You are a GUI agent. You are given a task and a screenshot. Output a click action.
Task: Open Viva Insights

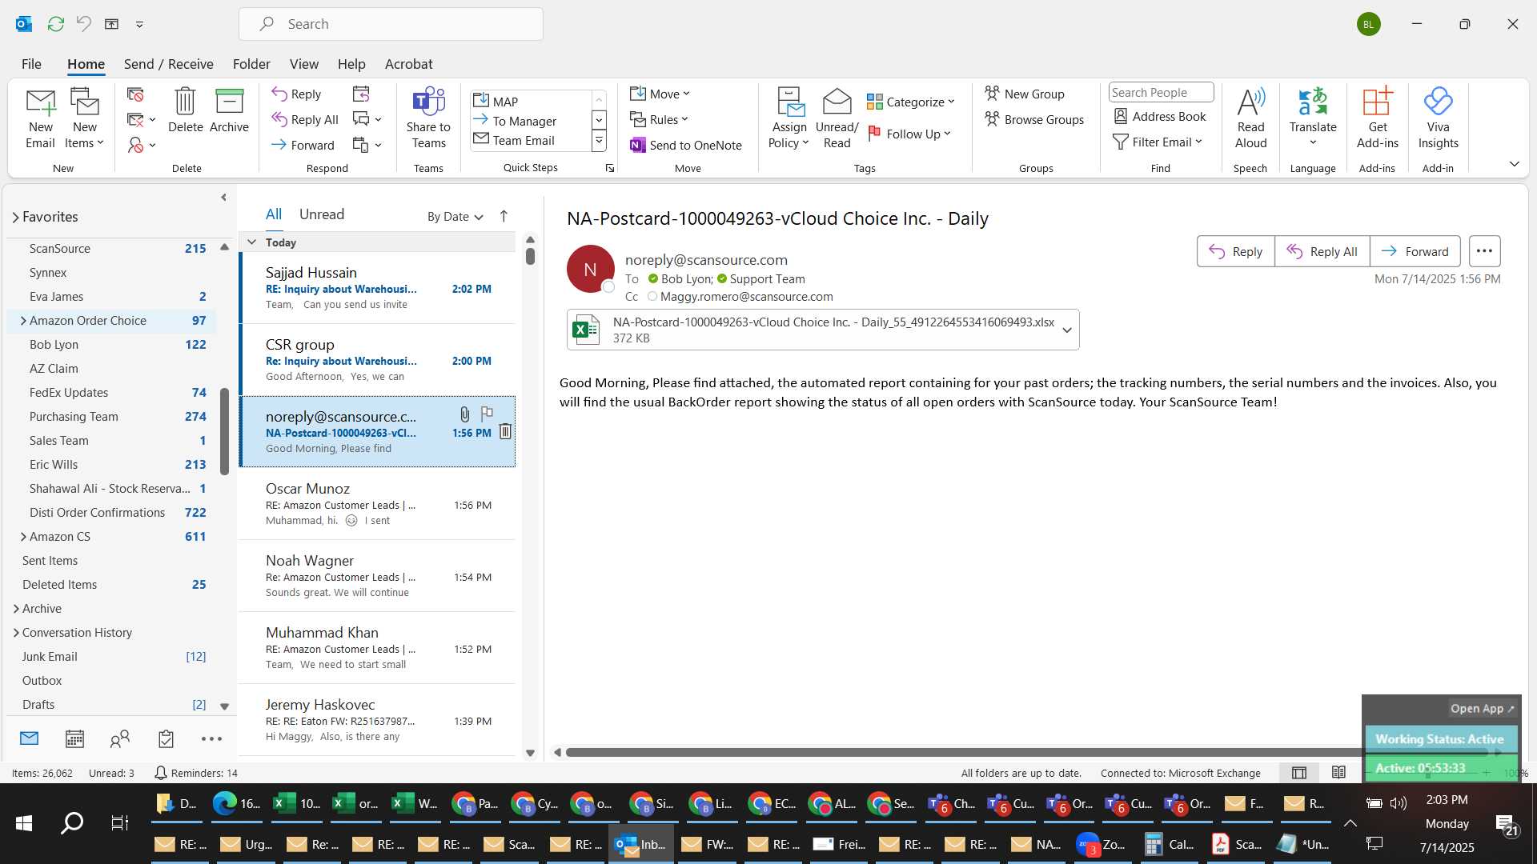[1438, 118]
